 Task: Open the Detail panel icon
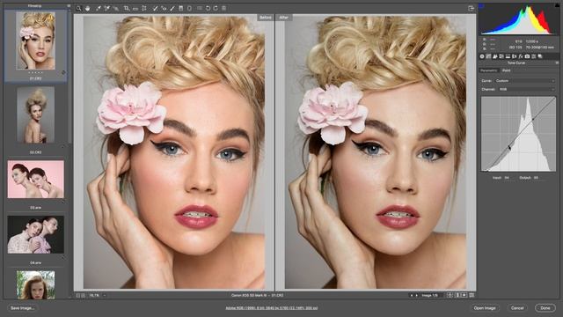click(x=494, y=56)
